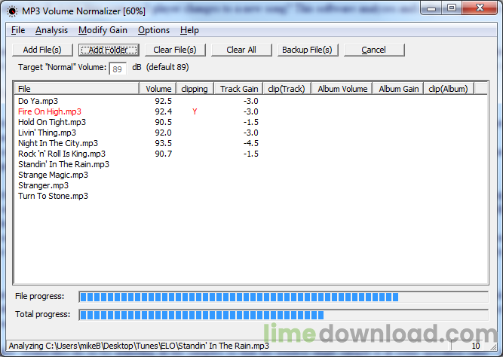
Task: Click the Clear File(s) button
Action: pyautogui.click(x=175, y=50)
